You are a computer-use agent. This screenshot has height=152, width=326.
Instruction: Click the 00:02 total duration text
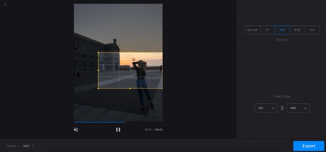[x=159, y=130]
